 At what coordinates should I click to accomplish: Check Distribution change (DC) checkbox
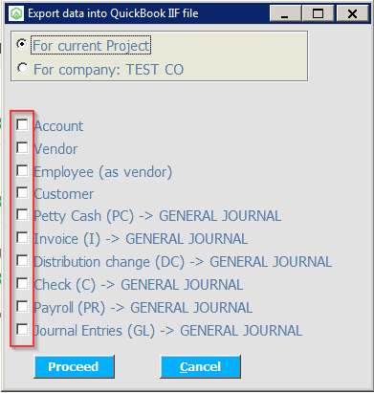click(22, 260)
